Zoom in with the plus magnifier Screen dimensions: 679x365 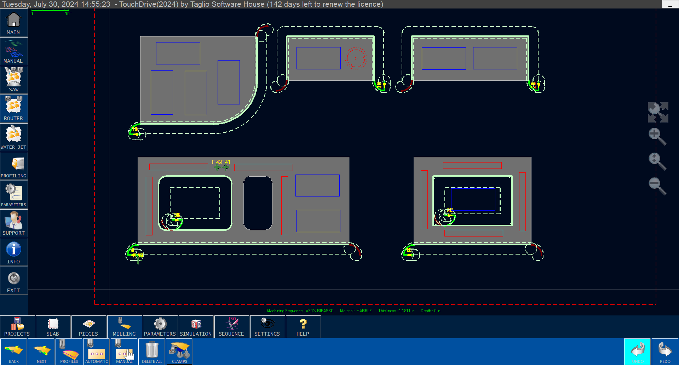coord(657,137)
